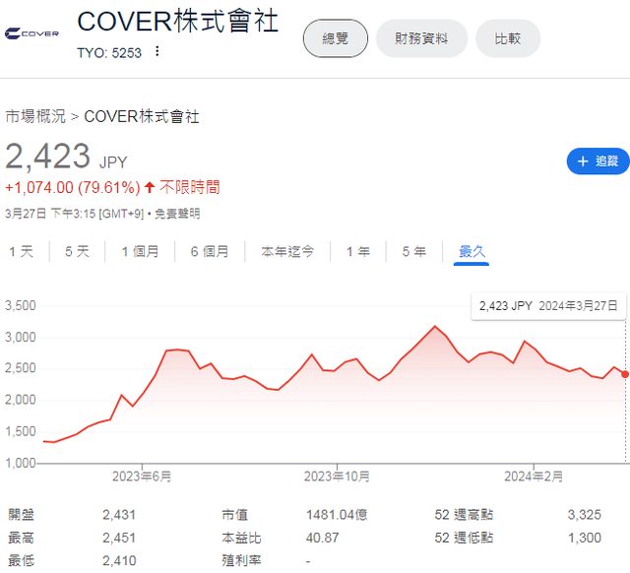Click the 3月27日 下午3:15 timestamp text
Image resolution: width=630 pixels, height=573 pixels.
75,214
